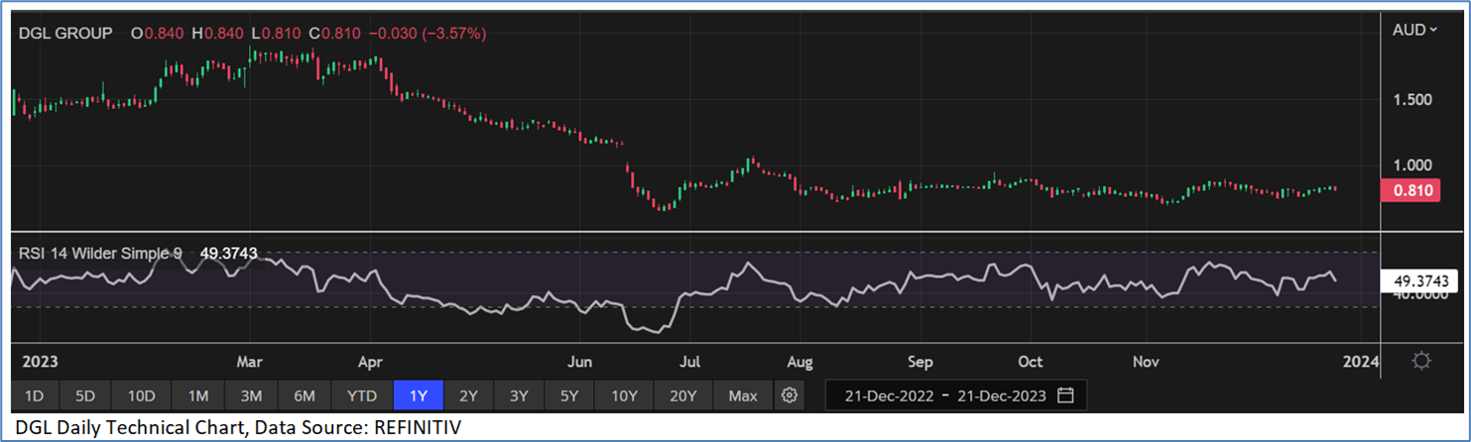Choose the 5Y time range

pos(569,395)
